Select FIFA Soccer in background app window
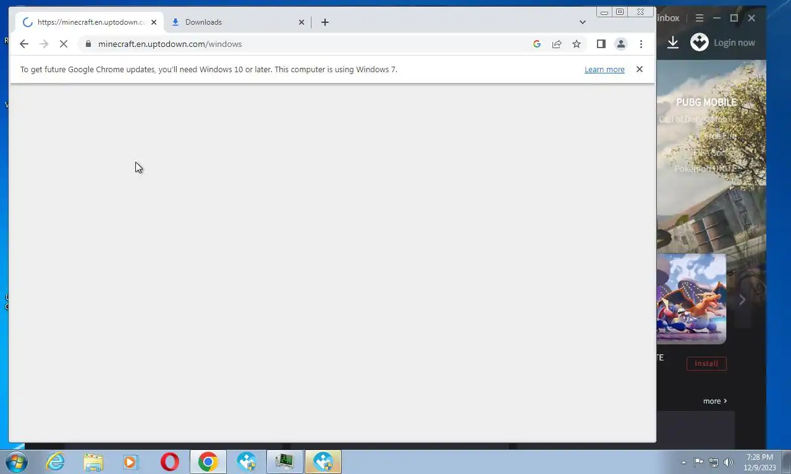The image size is (791, 474). coord(715,152)
